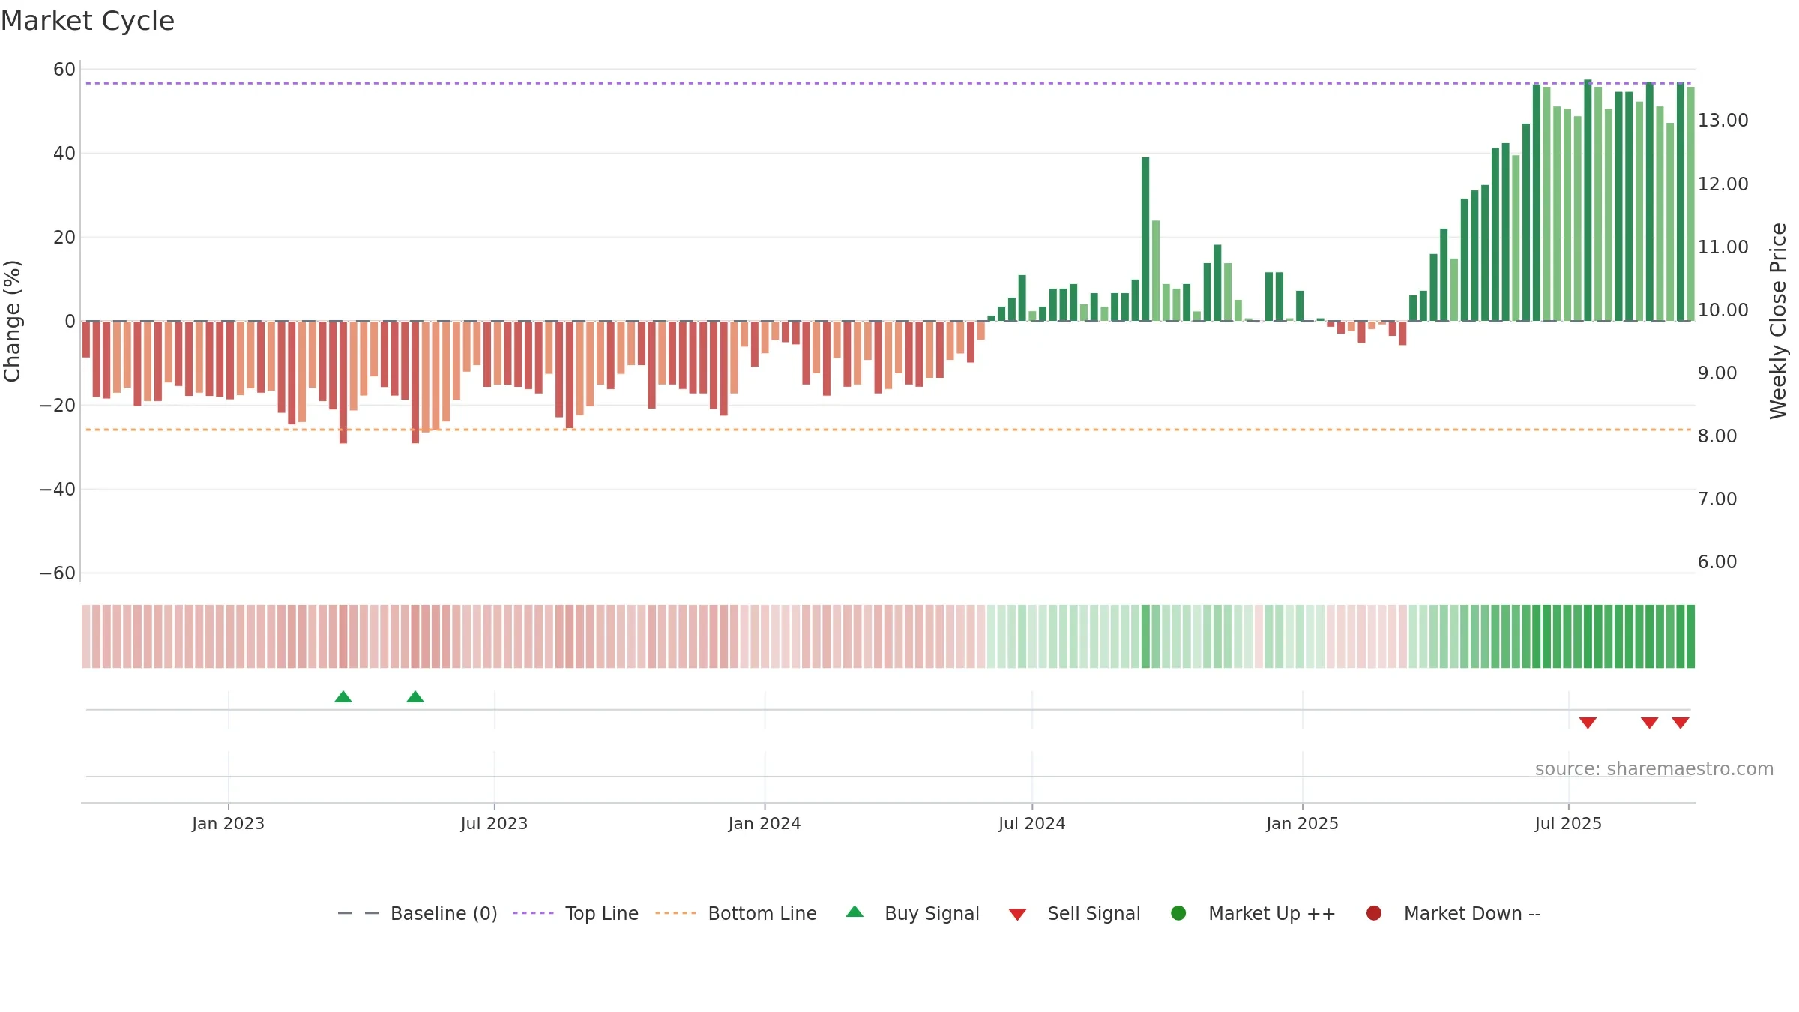Click the Jul 2024 x-axis label

point(1031,823)
